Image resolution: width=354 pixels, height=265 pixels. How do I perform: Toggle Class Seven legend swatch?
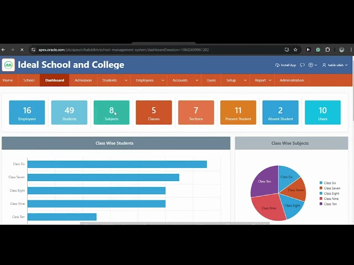[321, 188]
